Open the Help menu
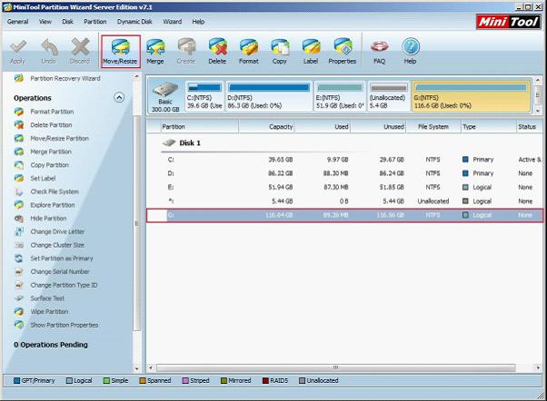The image size is (547, 401). (198, 22)
